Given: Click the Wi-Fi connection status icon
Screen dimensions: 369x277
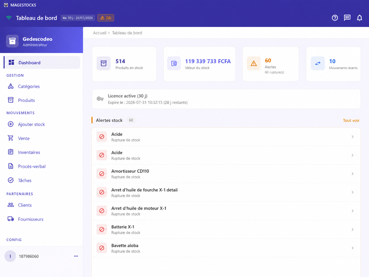Looking at the screenshot, I should 9,18.
